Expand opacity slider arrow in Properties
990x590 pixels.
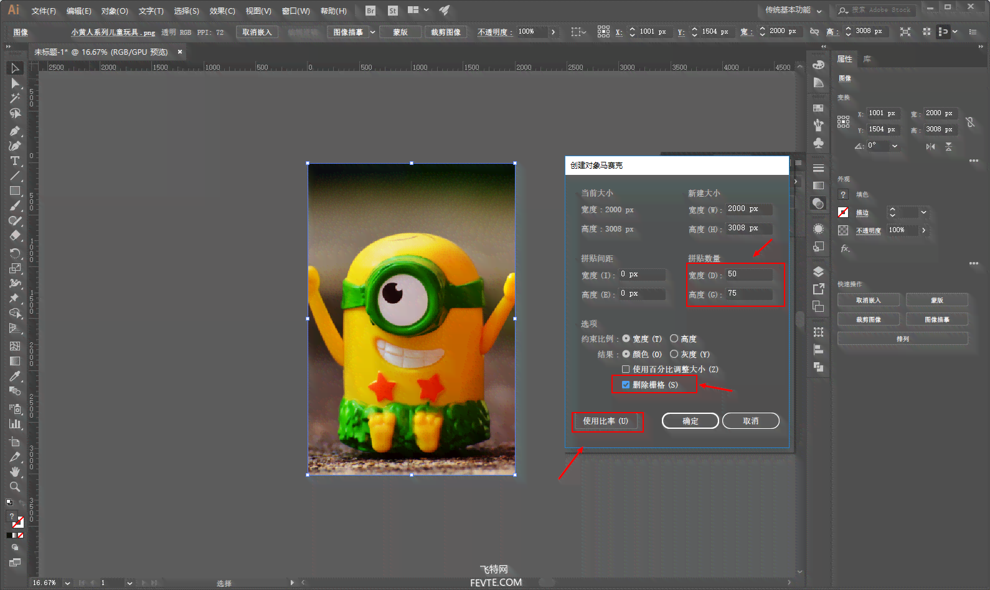pyautogui.click(x=923, y=230)
